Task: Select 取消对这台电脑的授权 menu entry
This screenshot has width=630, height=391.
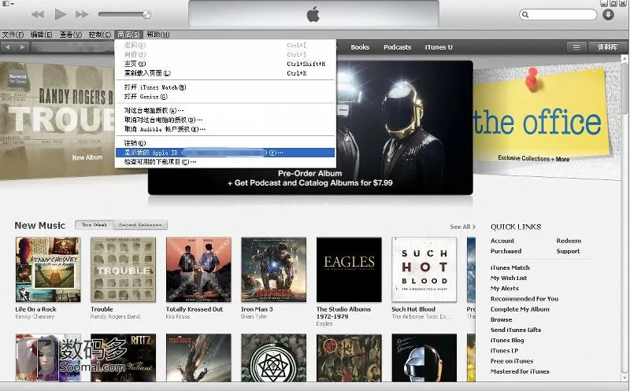Action: pyautogui.click(x=225, y=120)
